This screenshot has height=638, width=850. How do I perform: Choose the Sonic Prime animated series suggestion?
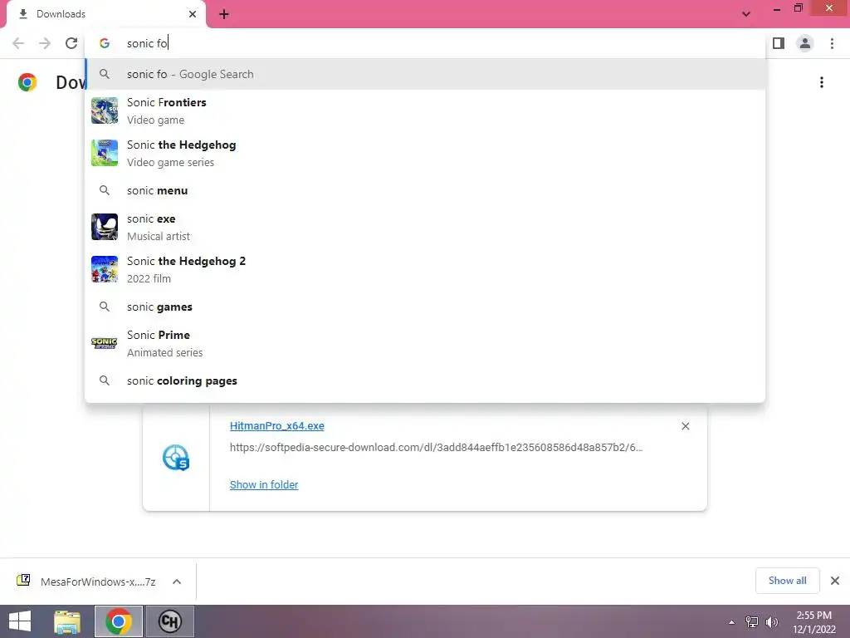click(x=426, y=343)
